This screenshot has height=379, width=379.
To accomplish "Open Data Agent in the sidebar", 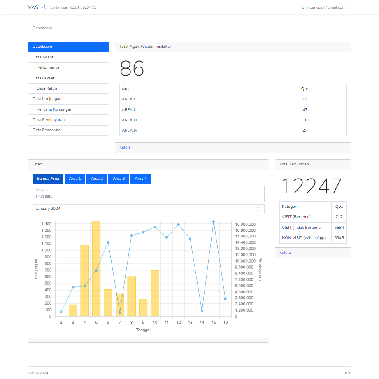I will [43, 57].
